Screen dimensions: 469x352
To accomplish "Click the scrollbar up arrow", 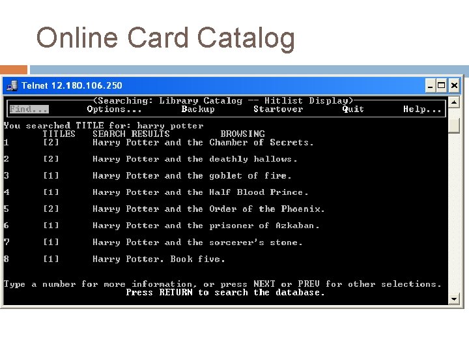I will 454,103.
